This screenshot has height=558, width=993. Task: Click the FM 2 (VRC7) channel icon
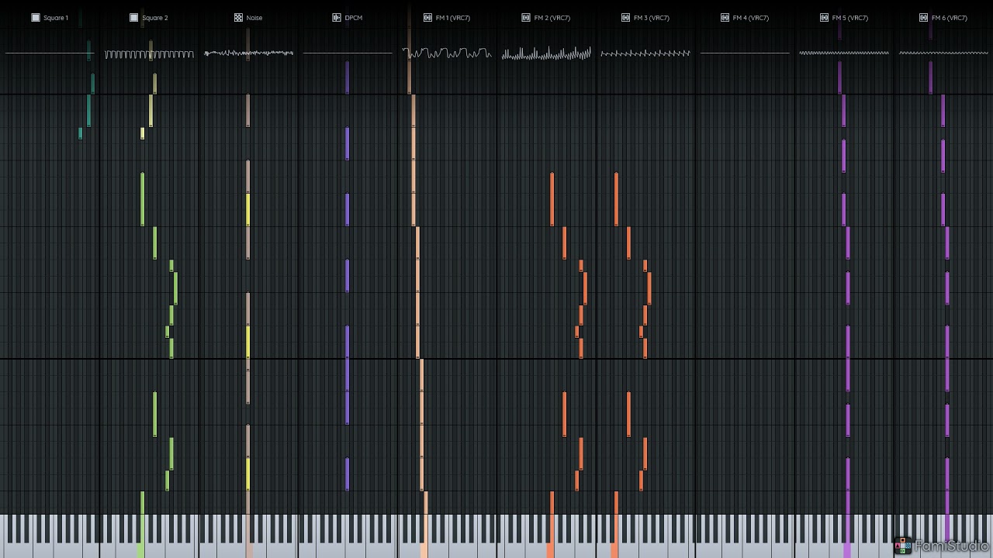pyautogui.click(x=526, y=18)
